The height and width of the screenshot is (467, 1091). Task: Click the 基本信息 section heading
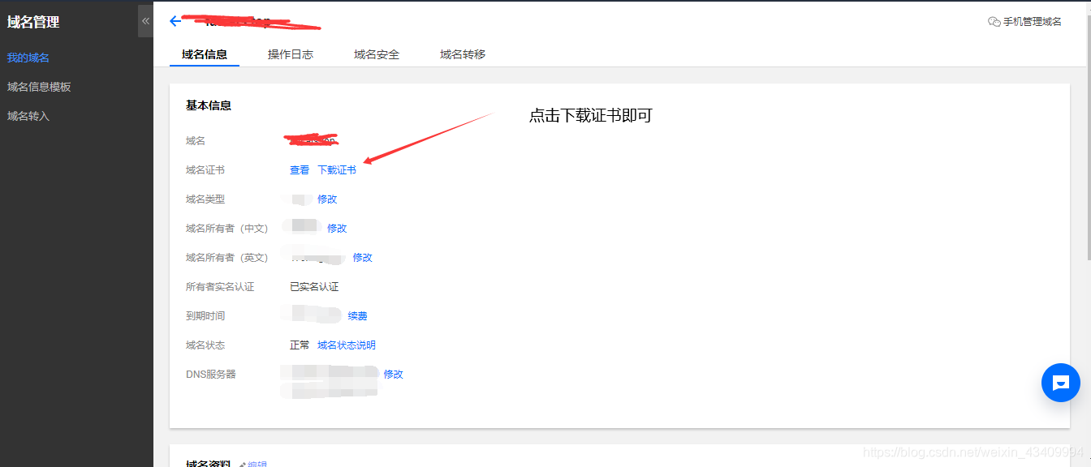pos(209,105)
